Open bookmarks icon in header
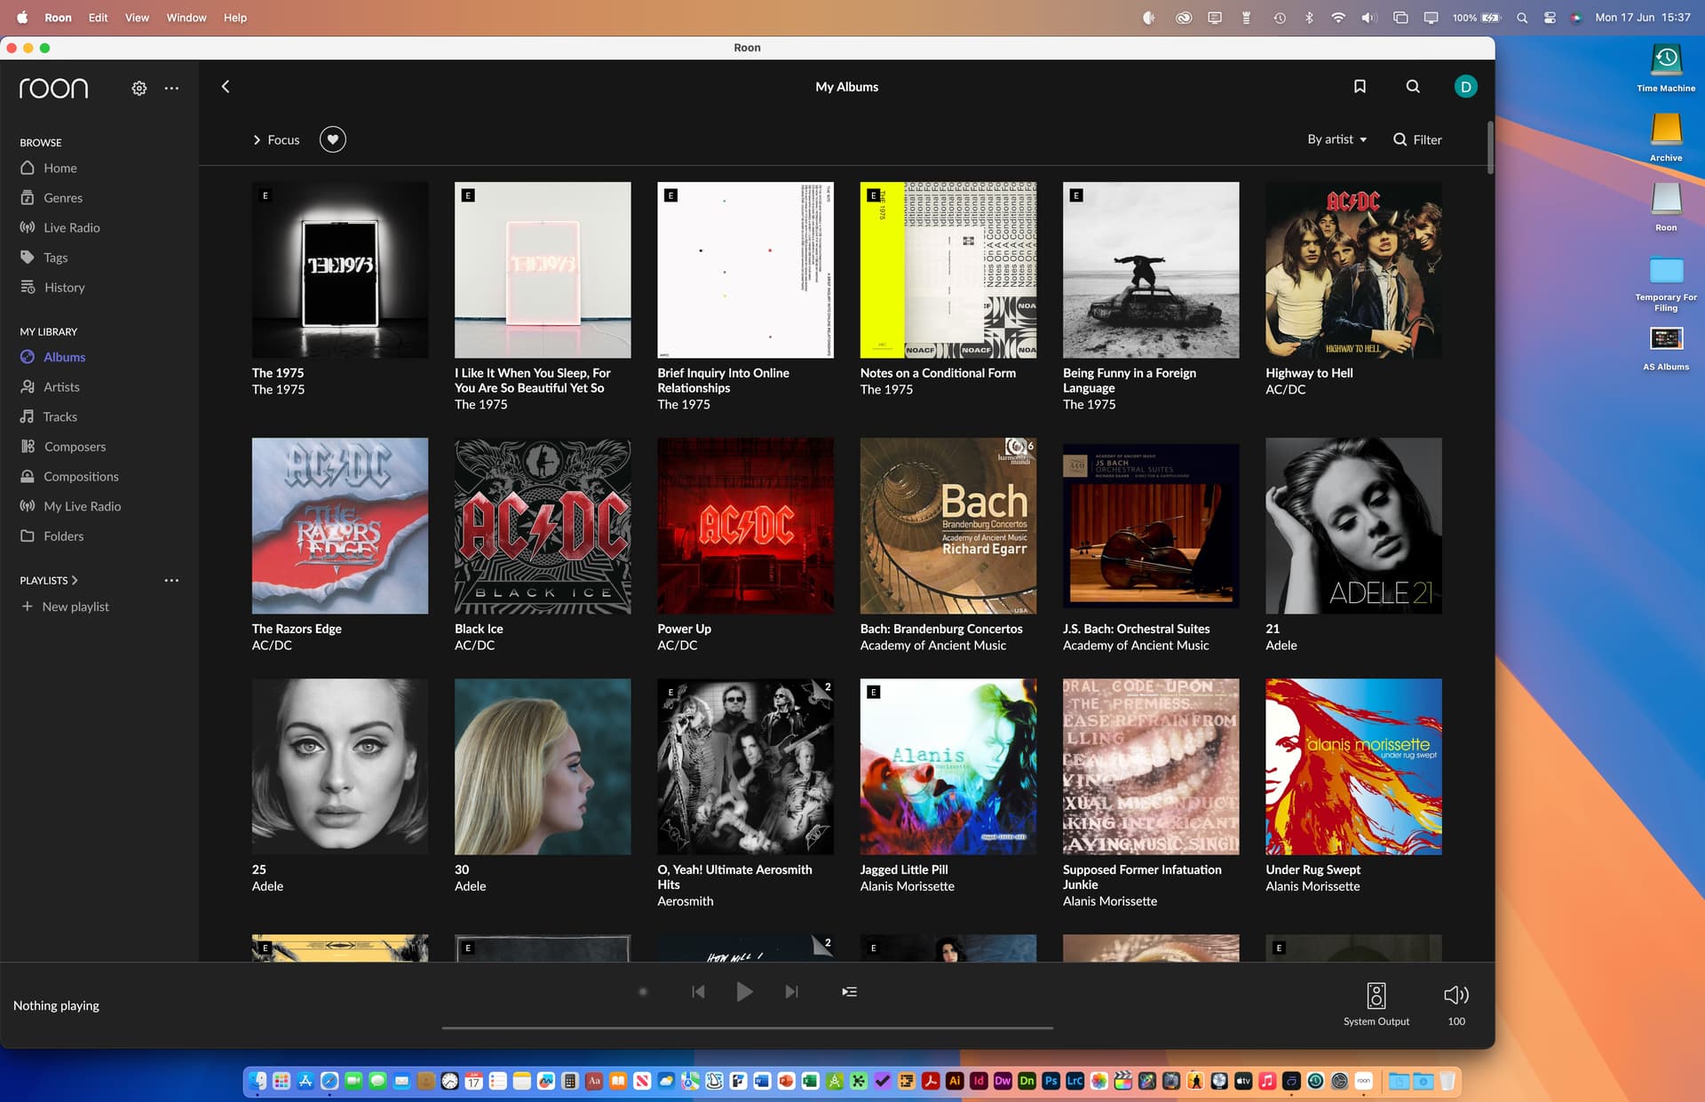The height and width of the screenshot is (1102, 1705). [1360, 86]
